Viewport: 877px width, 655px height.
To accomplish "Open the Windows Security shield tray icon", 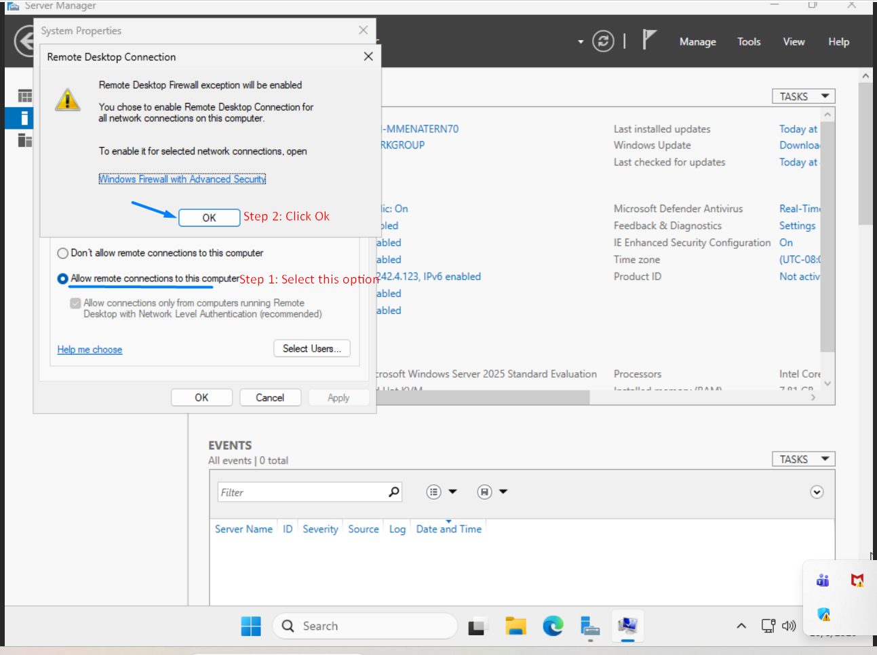I will coord(823,614).
